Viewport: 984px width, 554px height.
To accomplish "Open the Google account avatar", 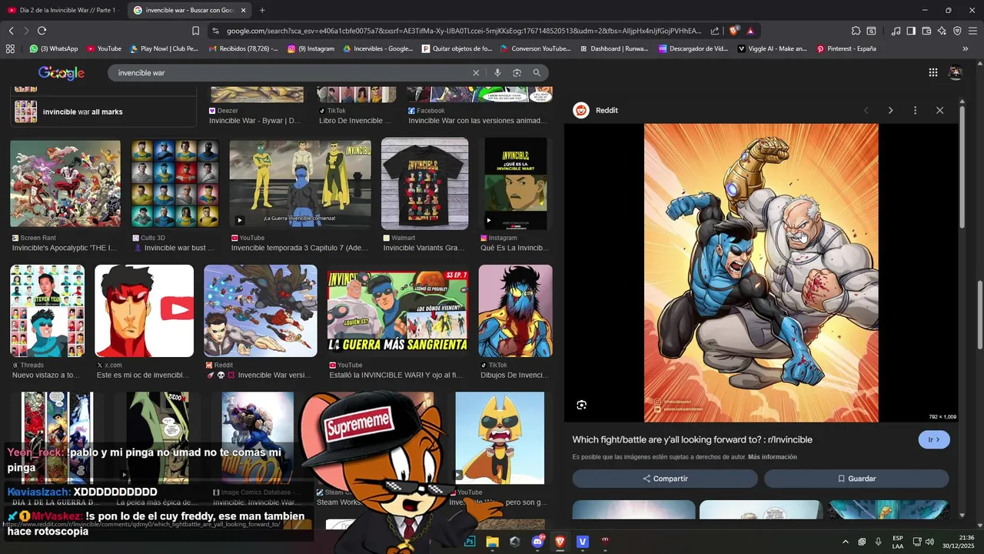I will [956, 72].
